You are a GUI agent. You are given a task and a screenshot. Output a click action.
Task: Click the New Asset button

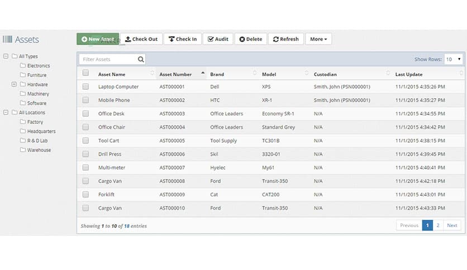tap(98, 39)
